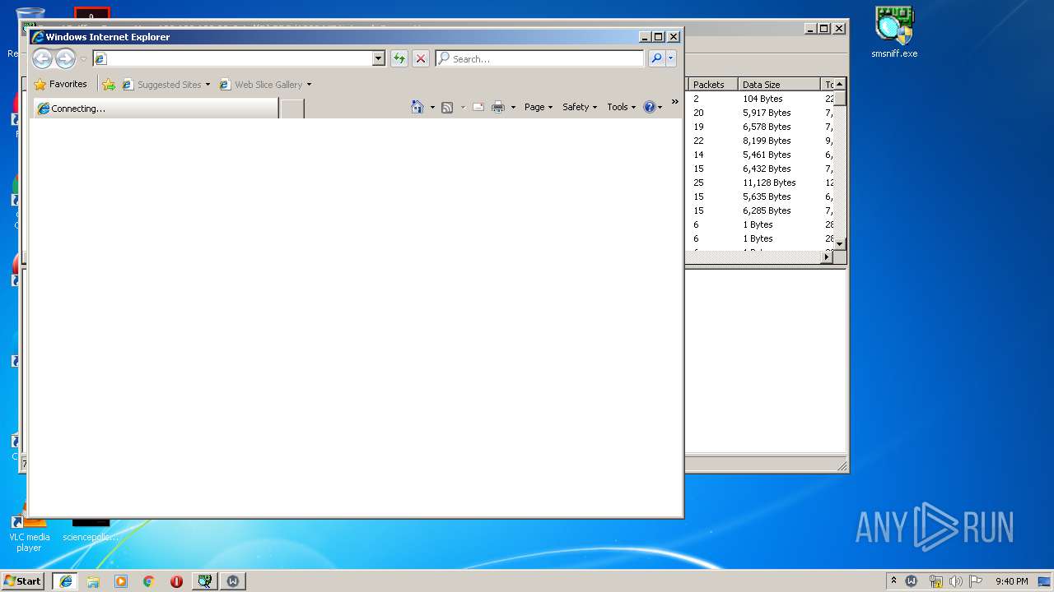Screen dimensions: 1054x592
Task: Click the RSS feeds icon
Action: (447, 107)
